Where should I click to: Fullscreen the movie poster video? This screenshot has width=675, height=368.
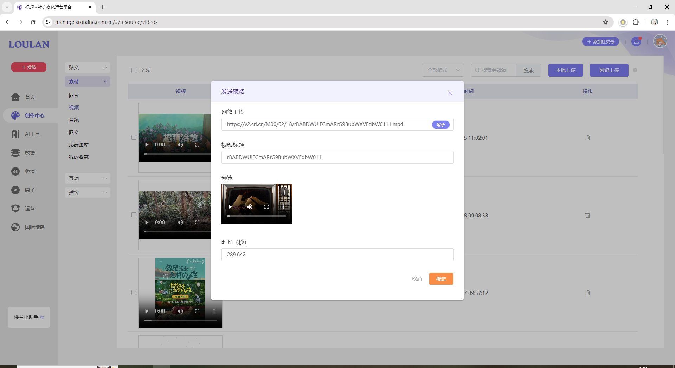point(197,311)
